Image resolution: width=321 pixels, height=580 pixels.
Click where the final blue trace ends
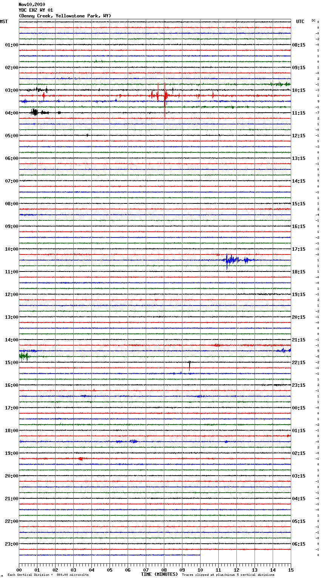tap(200, 555)
